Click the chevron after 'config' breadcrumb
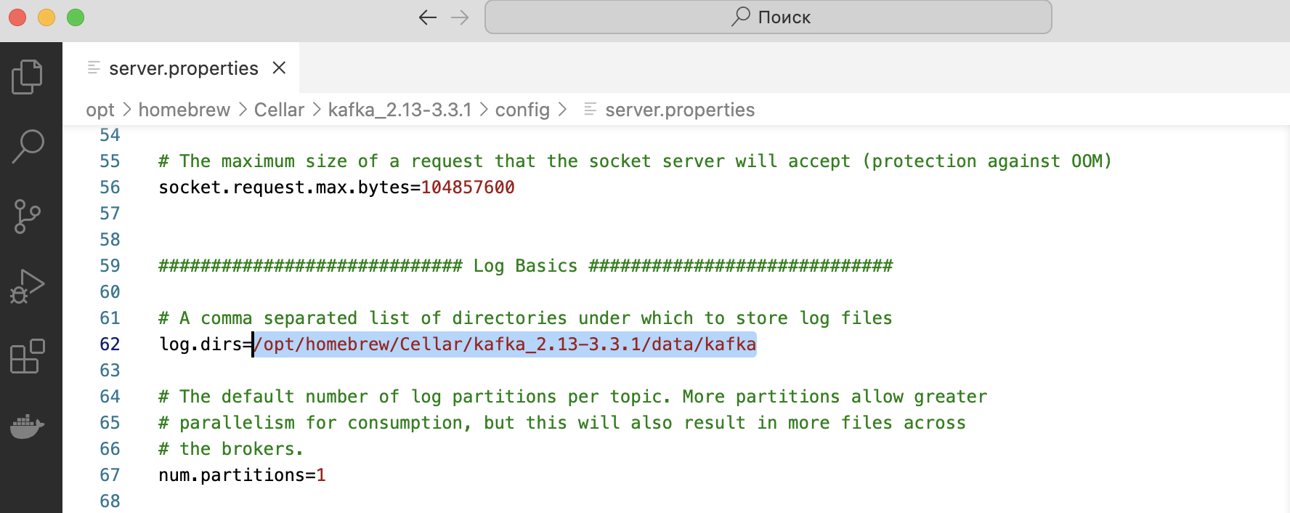This screenshot has height=513, width=1290. [x=562, y=110]
